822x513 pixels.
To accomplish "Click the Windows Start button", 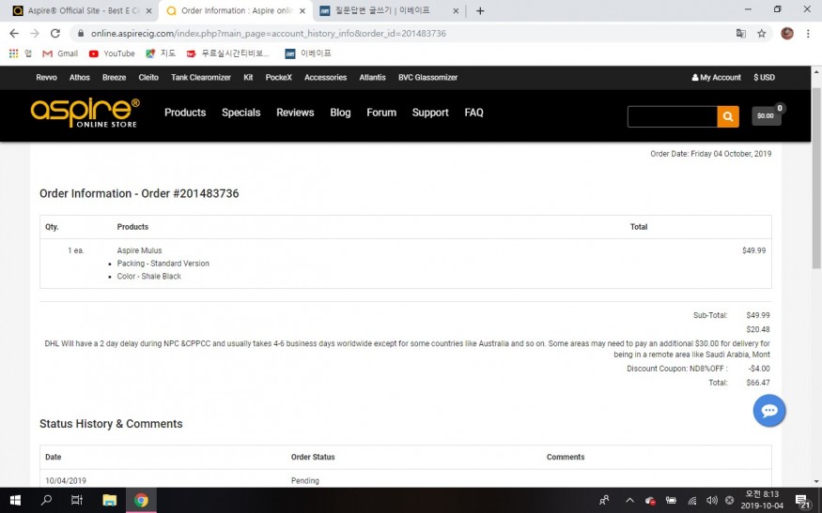I will pyautogui.click(x=15, y=501).
